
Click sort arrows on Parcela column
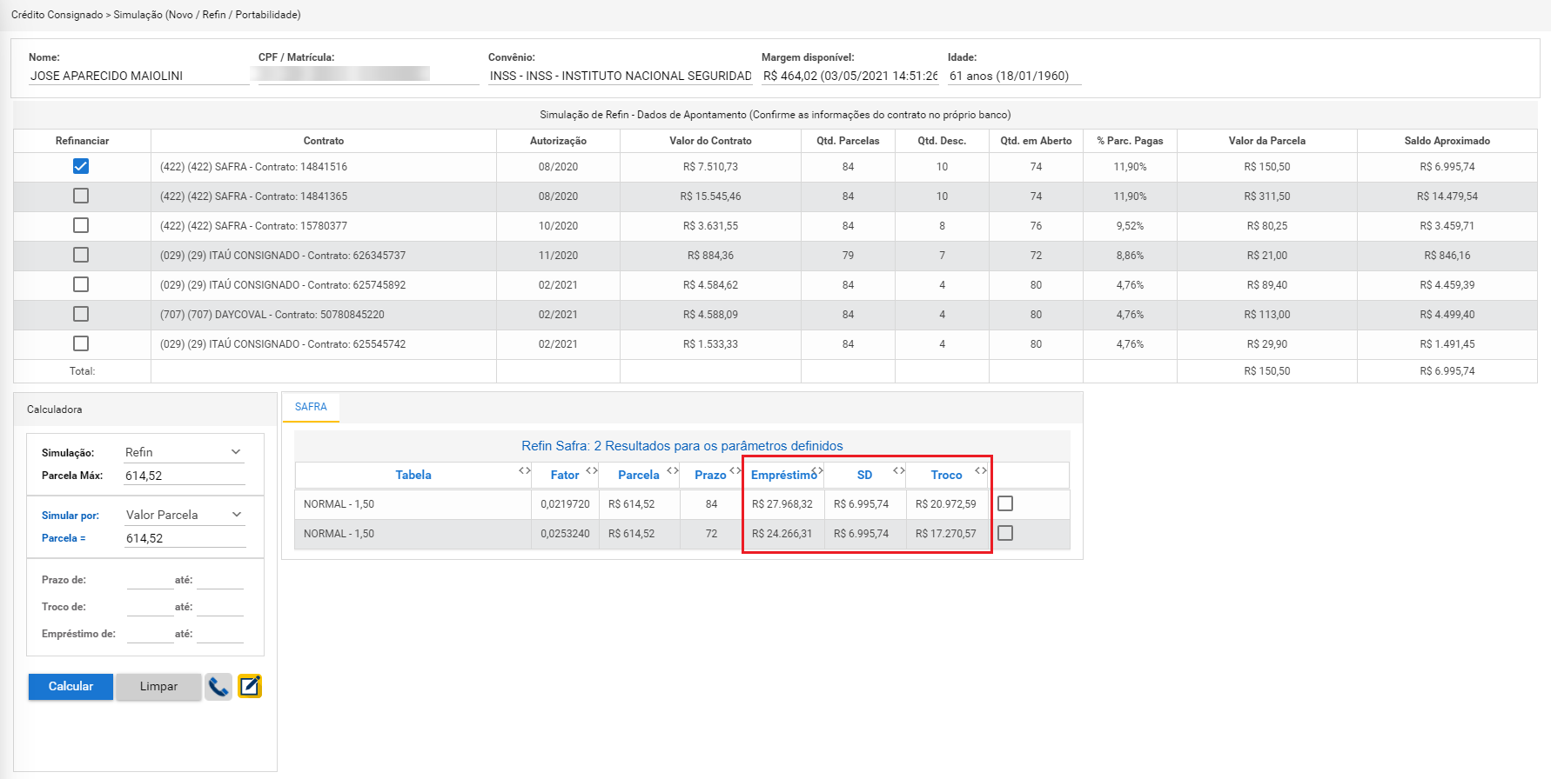coord(673,470)
